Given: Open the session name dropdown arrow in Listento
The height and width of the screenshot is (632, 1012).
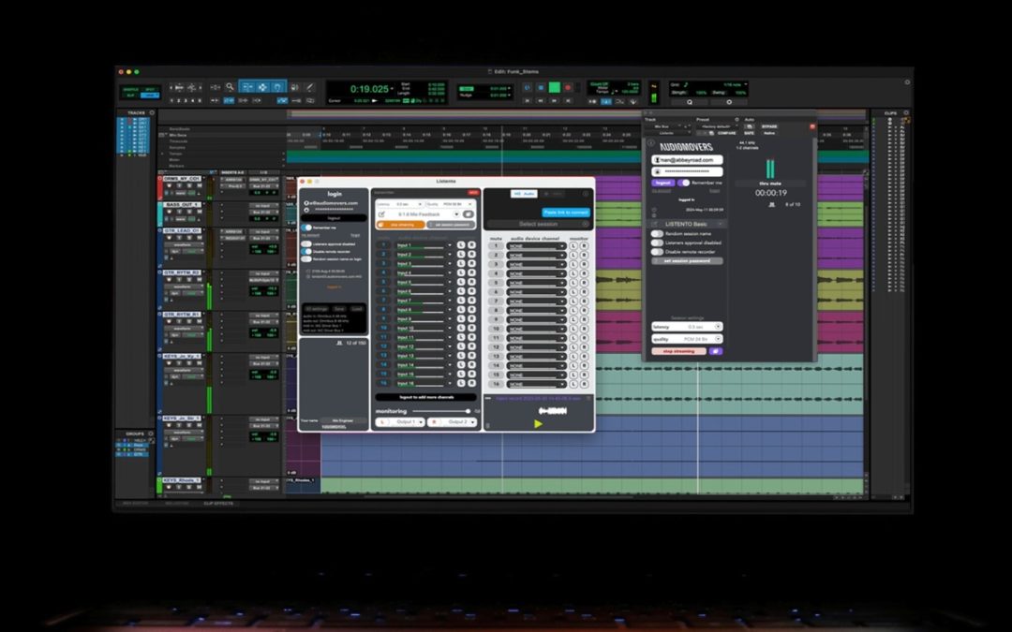Looking at the screenshot, I should pos(456,214).
